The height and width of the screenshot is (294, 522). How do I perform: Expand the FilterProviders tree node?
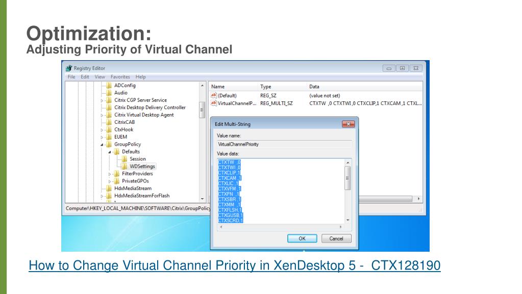(x=110, y=174)
